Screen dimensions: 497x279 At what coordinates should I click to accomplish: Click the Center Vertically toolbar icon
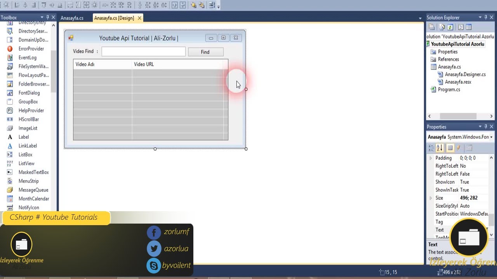coord(182,5)
